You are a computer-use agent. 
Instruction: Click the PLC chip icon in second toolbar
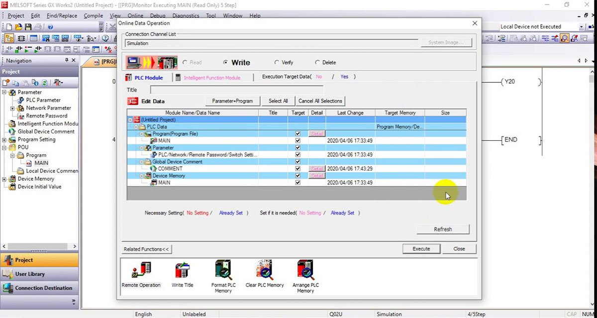point(21,38)
